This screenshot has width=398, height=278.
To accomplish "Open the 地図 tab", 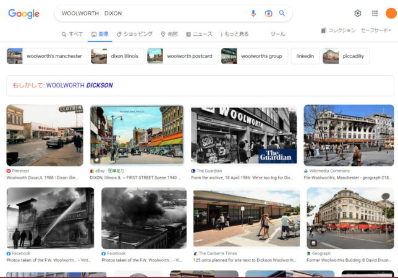I will [169, 34].
